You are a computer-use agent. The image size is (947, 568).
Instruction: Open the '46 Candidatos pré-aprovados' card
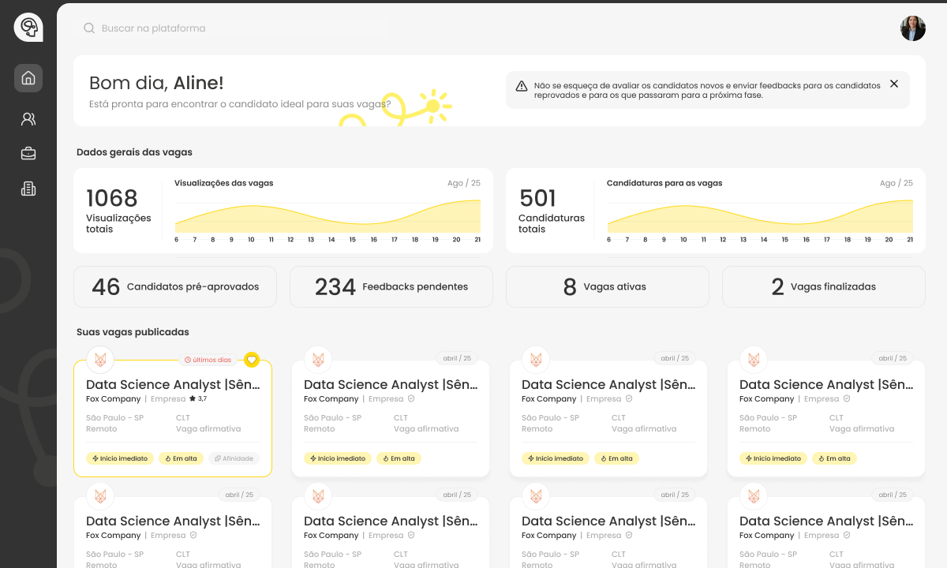(175, 286)
